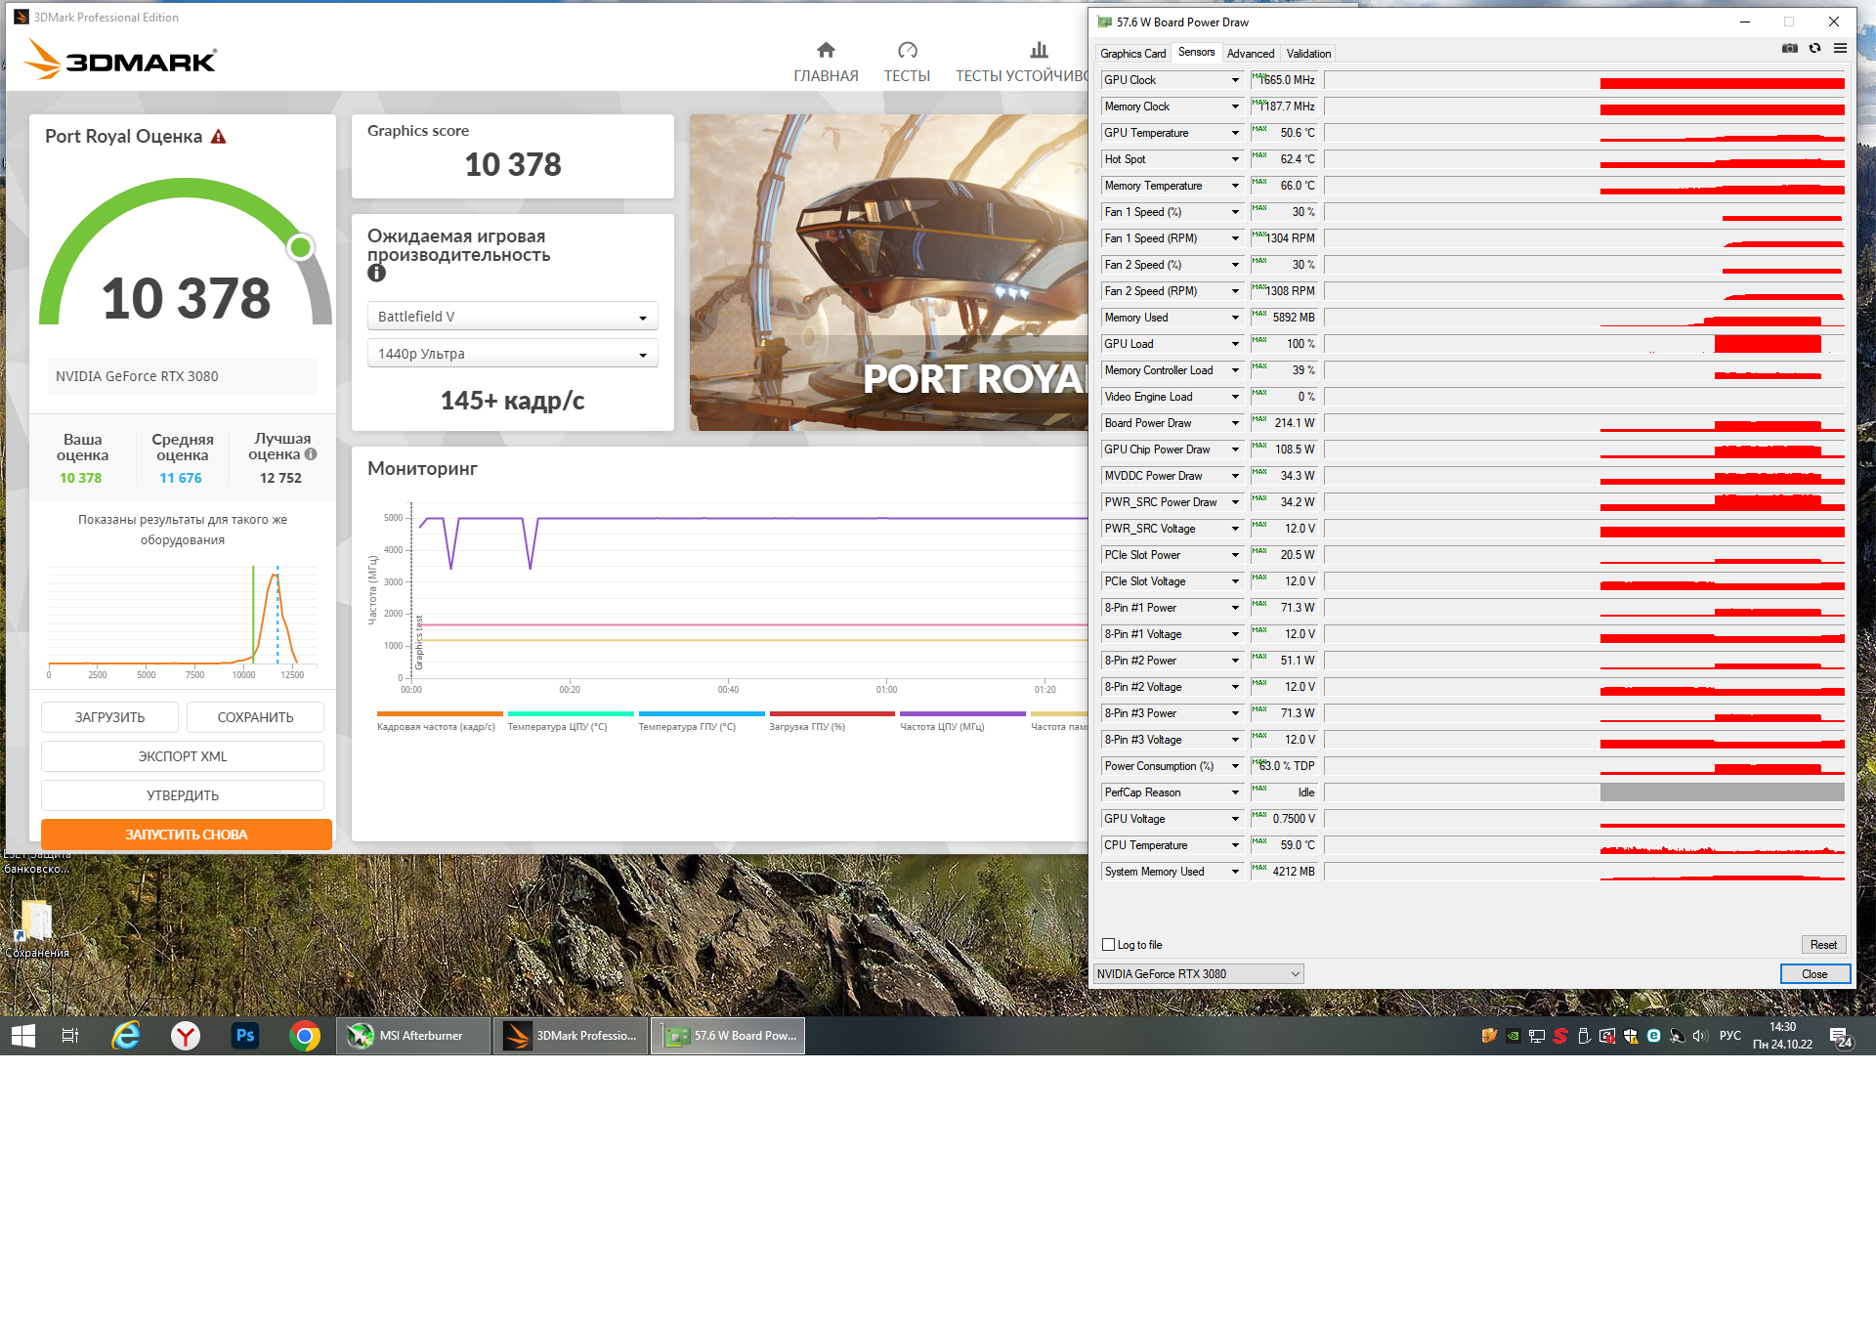Image resolution: width=1876 pixels, height=1328 pixels.
Task: Open the GPU-Z hamburger menu
Action: click(x=1840, y=48)
